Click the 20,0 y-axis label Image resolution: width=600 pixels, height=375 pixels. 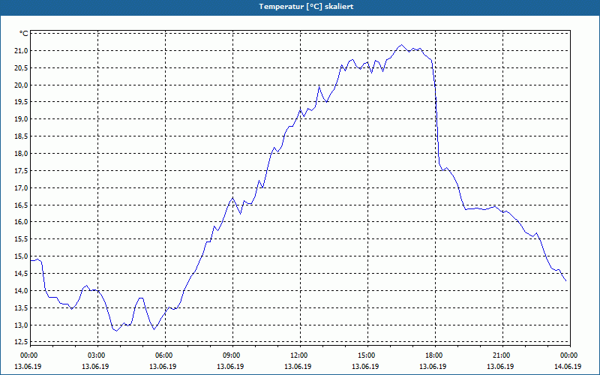point(21,85)
